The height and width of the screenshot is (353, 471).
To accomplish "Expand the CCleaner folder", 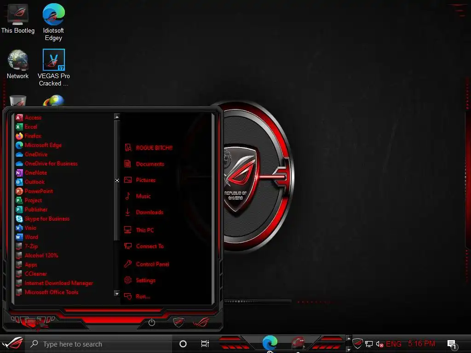I will pos(31,274).
